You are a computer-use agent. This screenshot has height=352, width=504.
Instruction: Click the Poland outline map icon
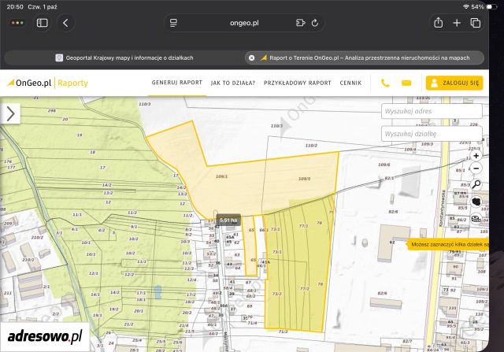coord(476,202)
